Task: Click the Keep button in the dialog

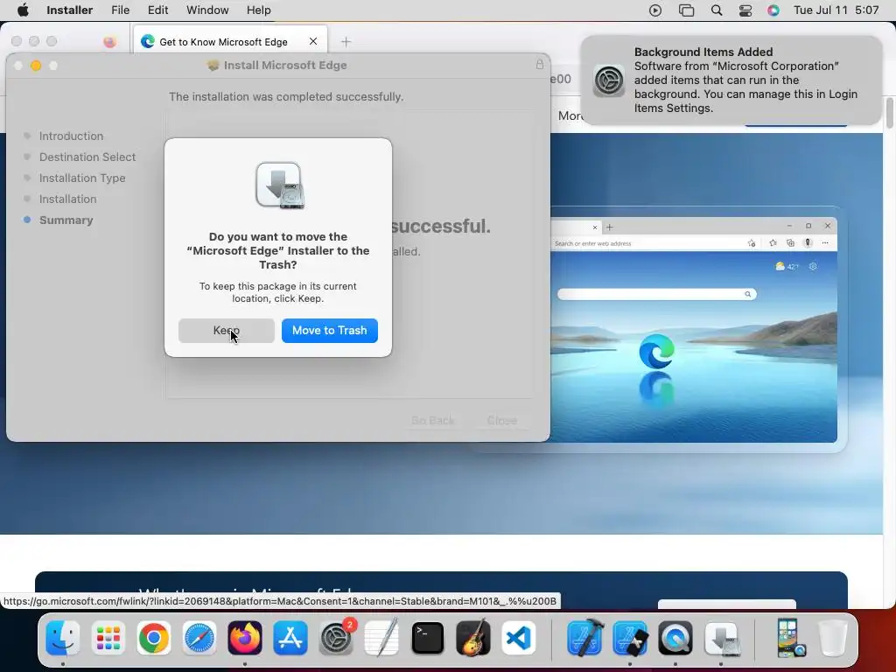Action: pos(227,331)
